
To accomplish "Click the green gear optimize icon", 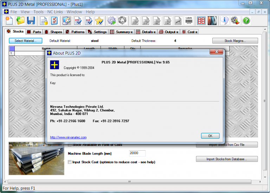I will coord(112,21).
